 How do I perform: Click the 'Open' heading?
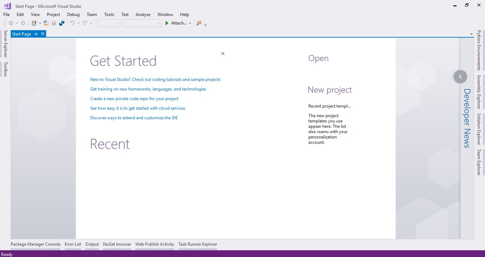coord(318,59)
